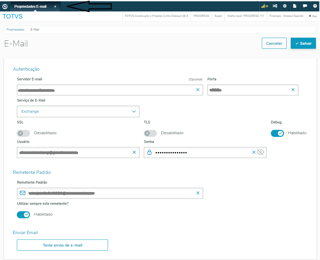Toggle the SSL switch
Image resolution: width=320 pixels, height=260 pixels.
tap(24, 133)
